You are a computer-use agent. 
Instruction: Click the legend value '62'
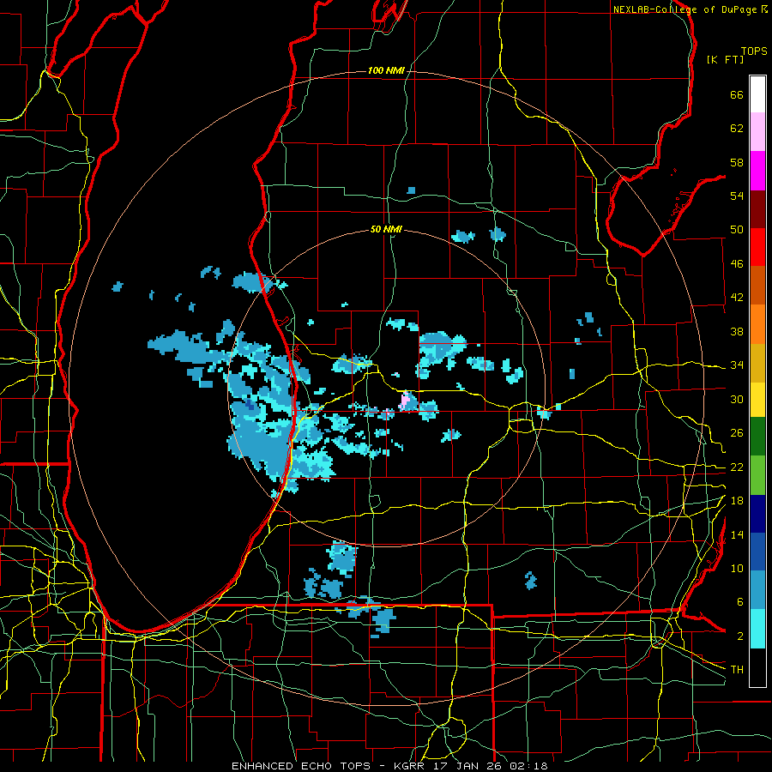pyautogui.click(x=737, y=129)
